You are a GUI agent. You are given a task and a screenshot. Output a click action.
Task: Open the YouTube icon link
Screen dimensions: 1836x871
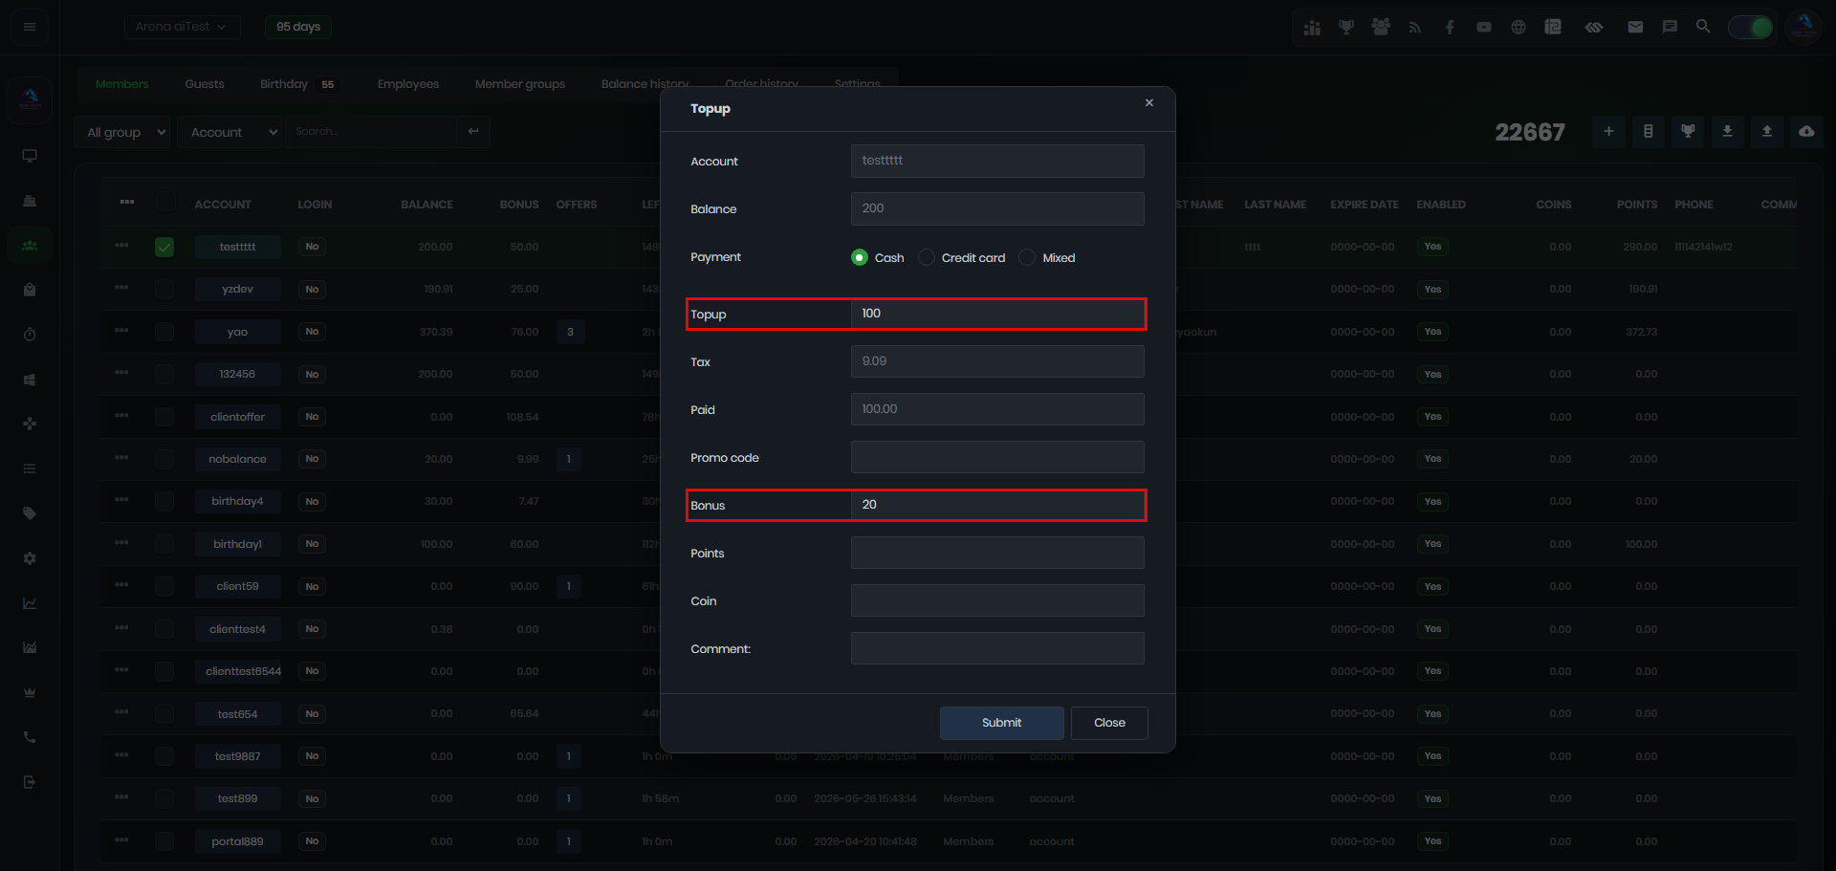click(1484, 28)
